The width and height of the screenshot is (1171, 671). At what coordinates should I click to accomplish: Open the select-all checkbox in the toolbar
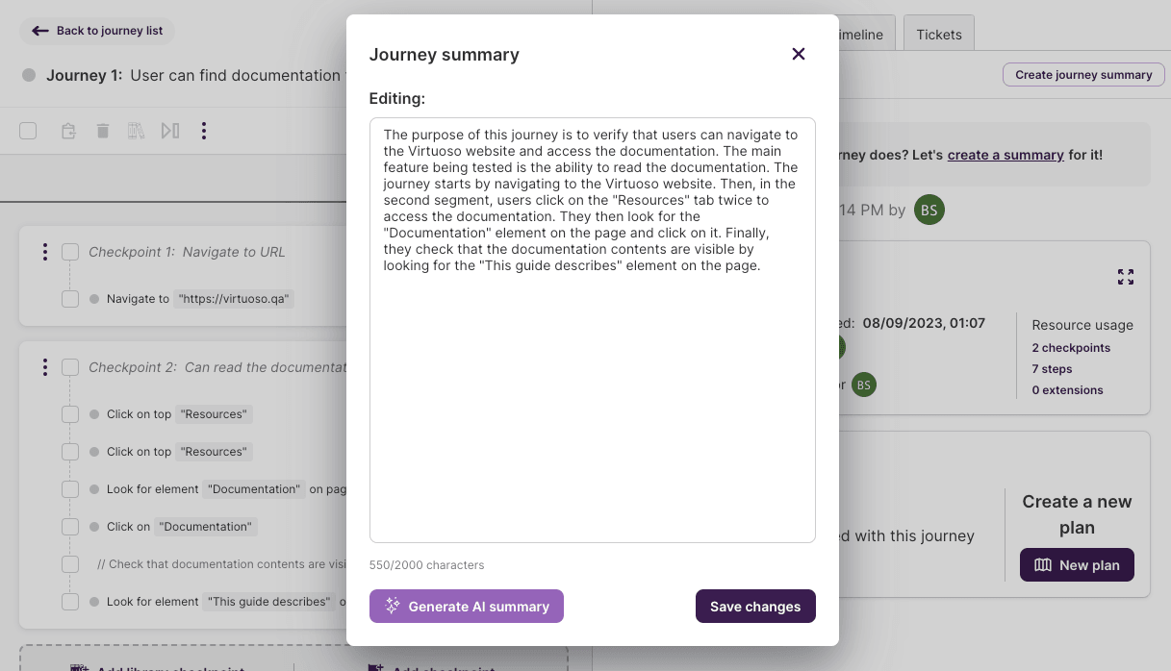28,130
